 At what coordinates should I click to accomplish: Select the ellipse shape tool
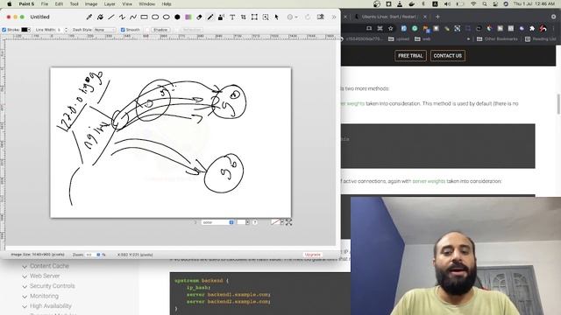pos(167,17)
